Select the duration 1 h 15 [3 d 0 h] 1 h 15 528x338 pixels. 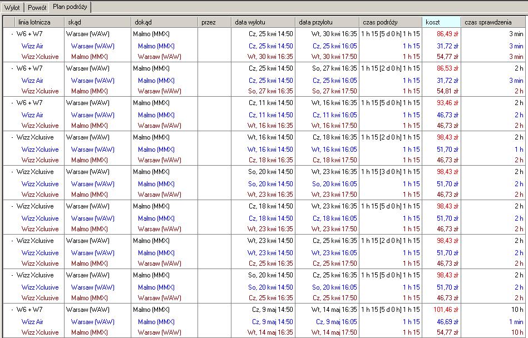click(x=391, y=172)
